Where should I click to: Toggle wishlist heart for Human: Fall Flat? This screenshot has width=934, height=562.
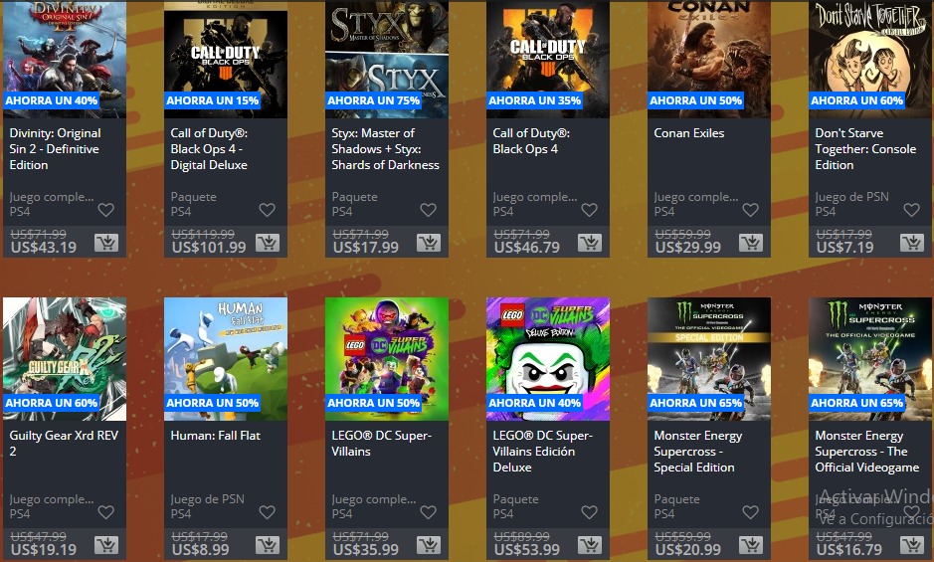pyautogui.click(x=268, y=512)
